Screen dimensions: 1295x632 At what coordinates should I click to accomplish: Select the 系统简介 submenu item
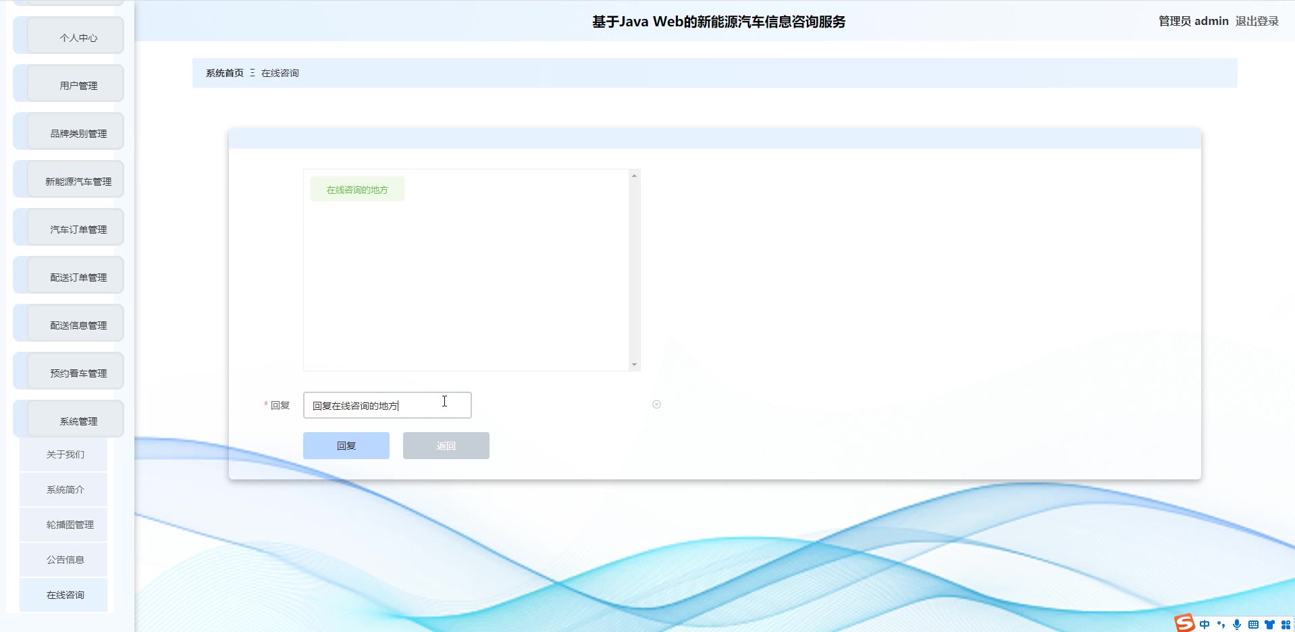click(x=63, y=490)
